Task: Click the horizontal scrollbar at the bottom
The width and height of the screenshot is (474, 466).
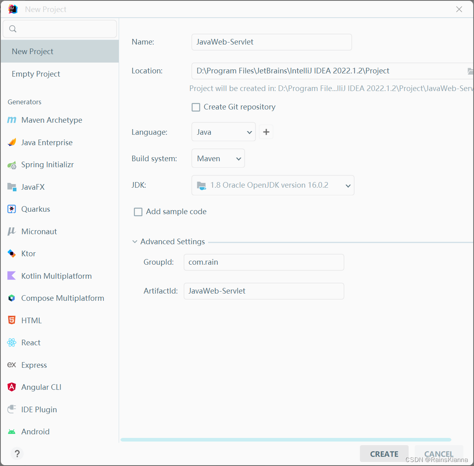Action: click(286, 440)
